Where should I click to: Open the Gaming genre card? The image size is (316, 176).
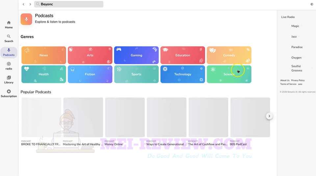[x=136, y=55]
